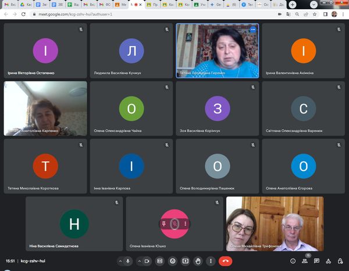Pin Олена Іванівна Юшко's tile

(x=164, y=224)
